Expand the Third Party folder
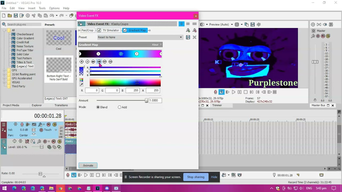 point(4,86)
